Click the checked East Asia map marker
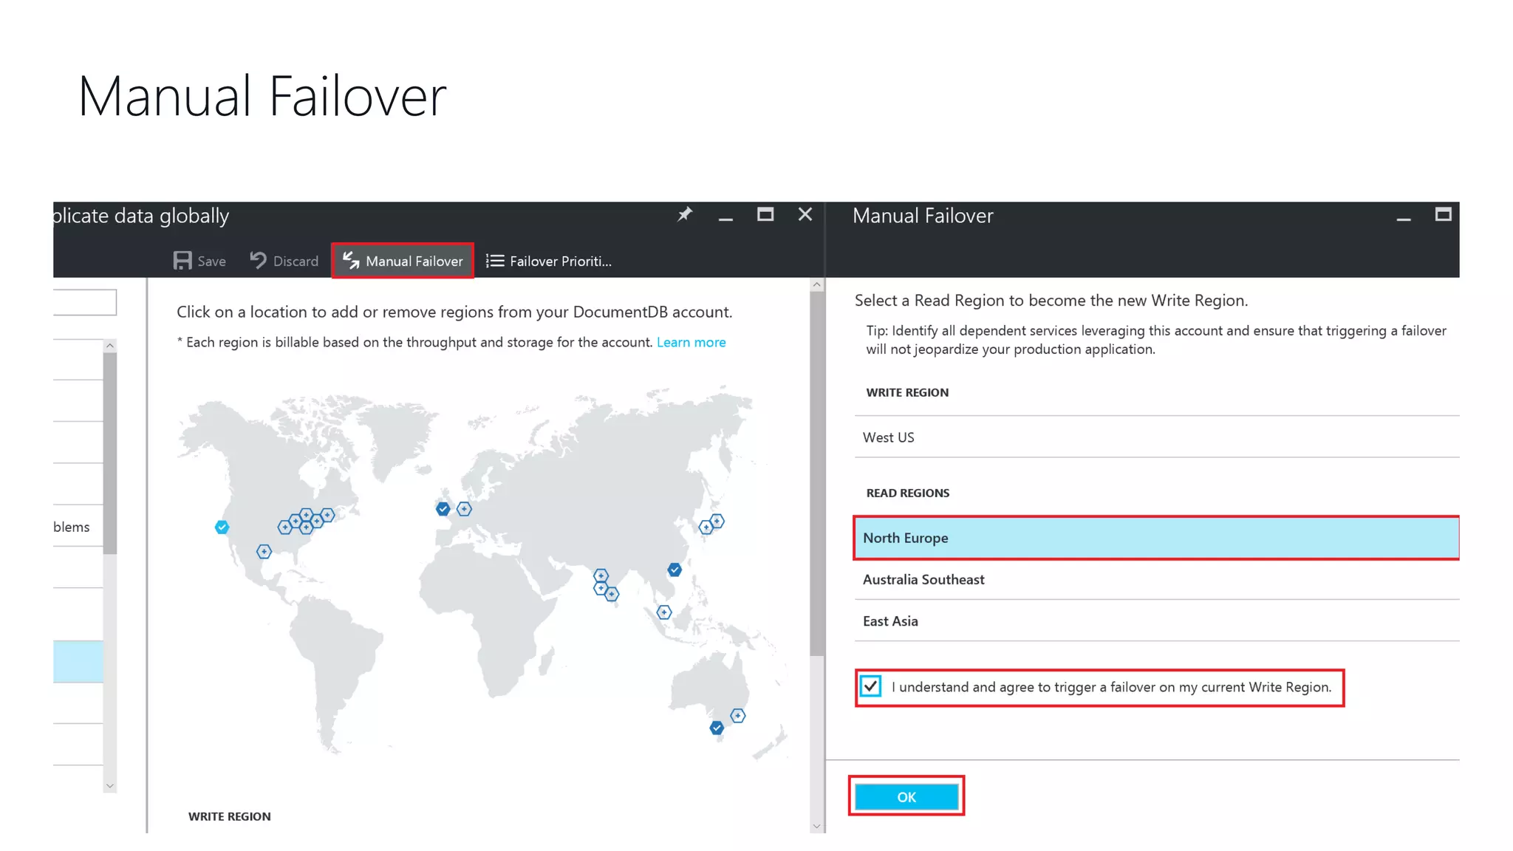 tap(674, 570)
